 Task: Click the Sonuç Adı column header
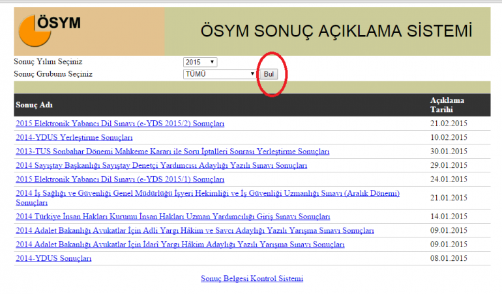35,105
